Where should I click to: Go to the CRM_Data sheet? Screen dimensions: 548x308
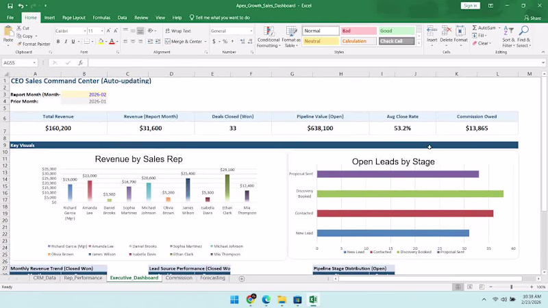coord(45,278)
